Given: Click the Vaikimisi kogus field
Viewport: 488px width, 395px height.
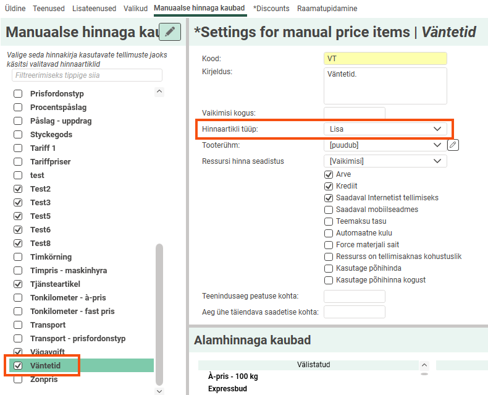Looking at the screenshot, I should [x=354, y=113].
